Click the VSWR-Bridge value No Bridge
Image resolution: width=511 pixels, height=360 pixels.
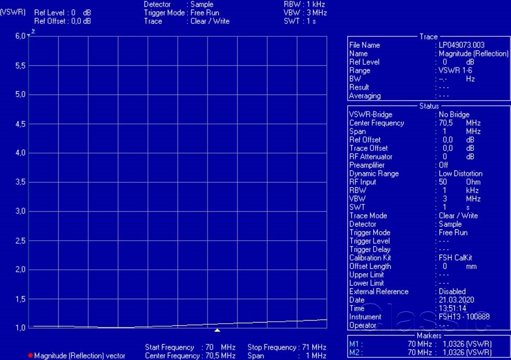tap(454, 115)
